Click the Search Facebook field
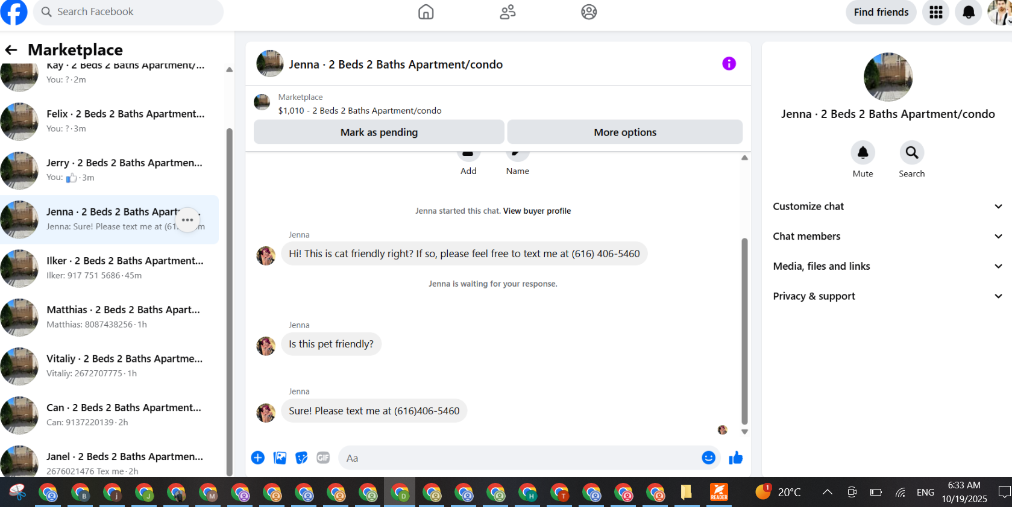Viewport: 1012px width, 507px height. click(x=128, y=12)
